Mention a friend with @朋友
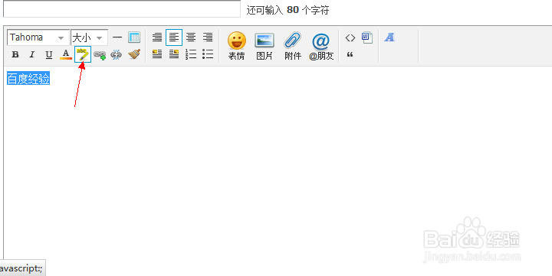Viewport: 552px width, 276px height. point(321,46)
